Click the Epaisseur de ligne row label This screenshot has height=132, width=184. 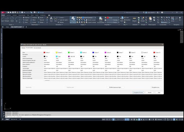27,72
